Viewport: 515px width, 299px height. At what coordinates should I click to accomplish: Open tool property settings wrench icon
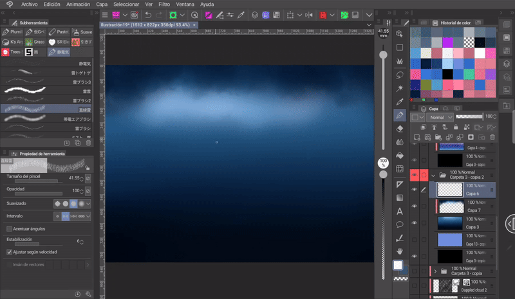coord(88,294)
